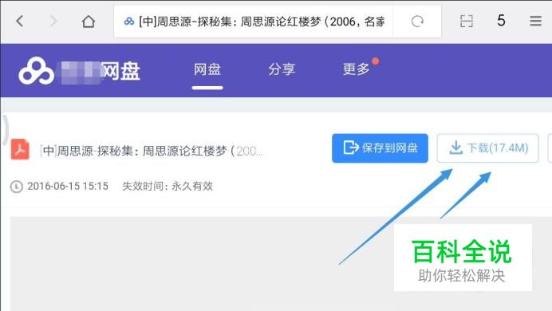The width and height of the screenshot is (552, 311).
Task: Click the red PDF file icon
Action: pyautogui.click(x=20, y=150)
